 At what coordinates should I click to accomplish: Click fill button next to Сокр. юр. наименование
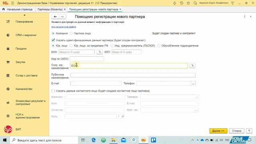[192, 66]
